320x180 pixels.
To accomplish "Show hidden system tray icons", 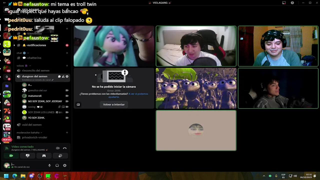I will click(x=264, y=176).
